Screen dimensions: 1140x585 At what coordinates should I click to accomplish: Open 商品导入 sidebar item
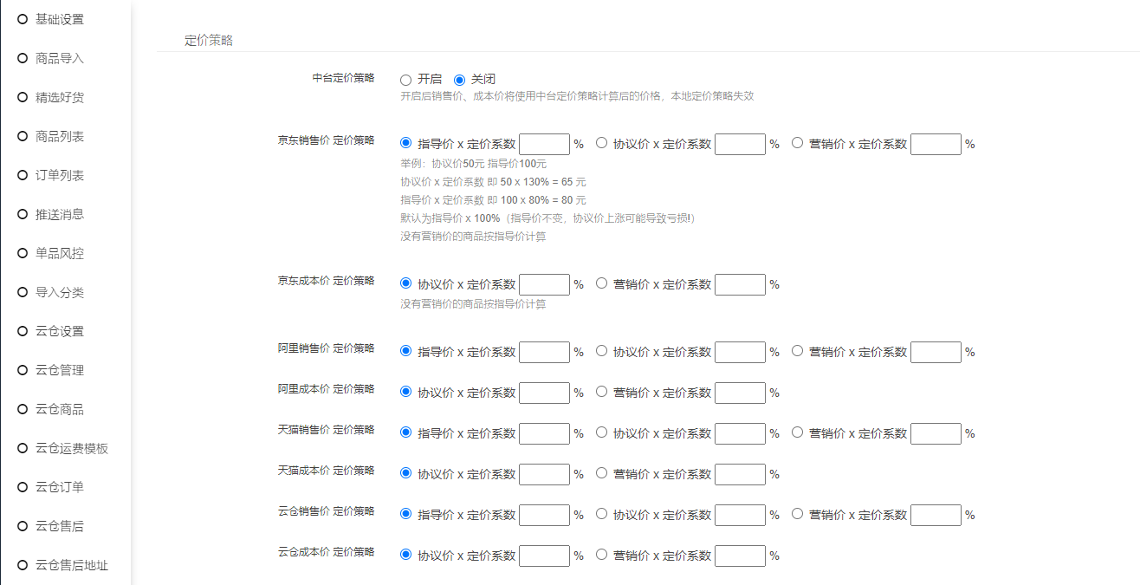click(60, 58)
